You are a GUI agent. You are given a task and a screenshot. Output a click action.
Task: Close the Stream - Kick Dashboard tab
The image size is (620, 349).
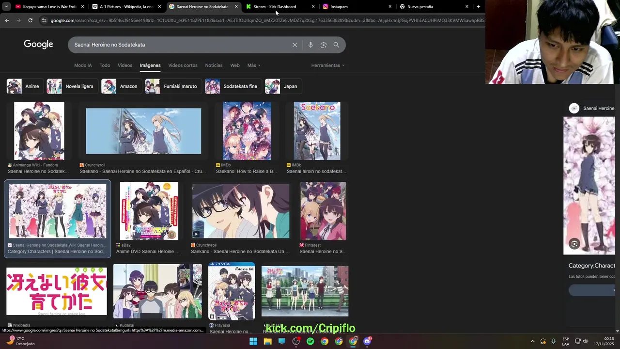(x=313, y=7)
